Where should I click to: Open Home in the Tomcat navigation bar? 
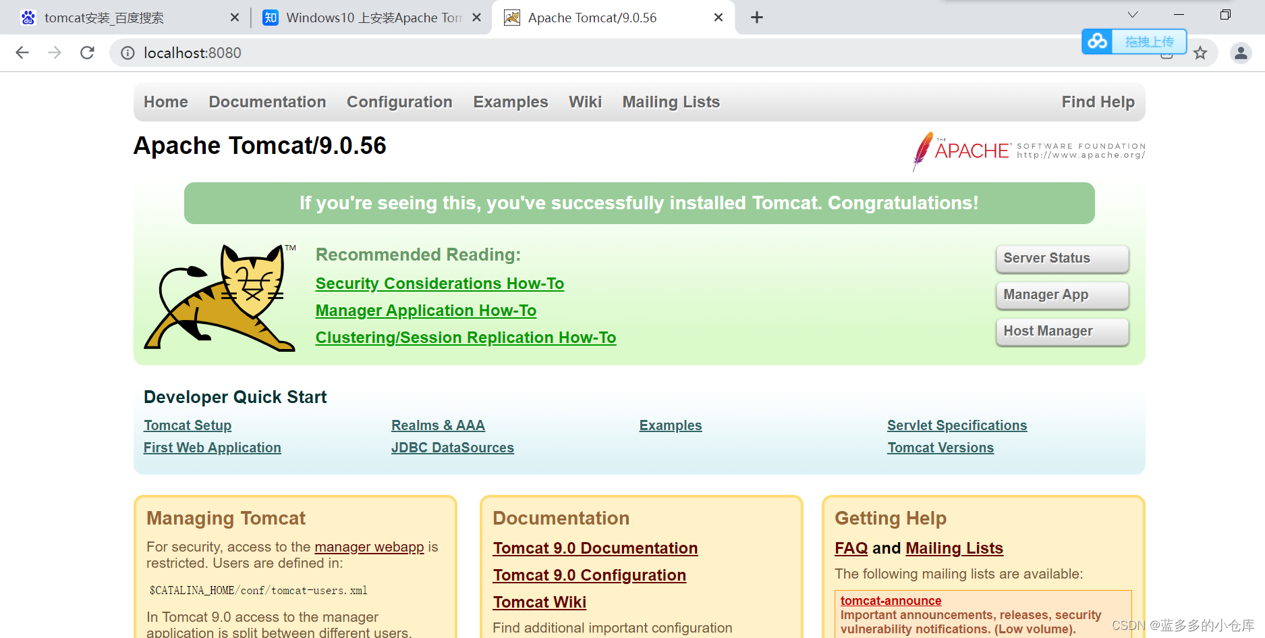tap(166, 102)
